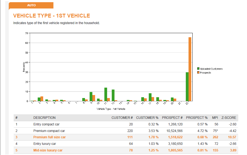Click prospect count 1,805,565
This screenshot has height=155, width=247.
[175, 150]
